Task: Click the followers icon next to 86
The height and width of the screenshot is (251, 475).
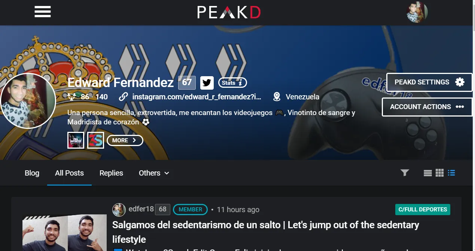Action: pyautogui.click(x=72, y=97)
